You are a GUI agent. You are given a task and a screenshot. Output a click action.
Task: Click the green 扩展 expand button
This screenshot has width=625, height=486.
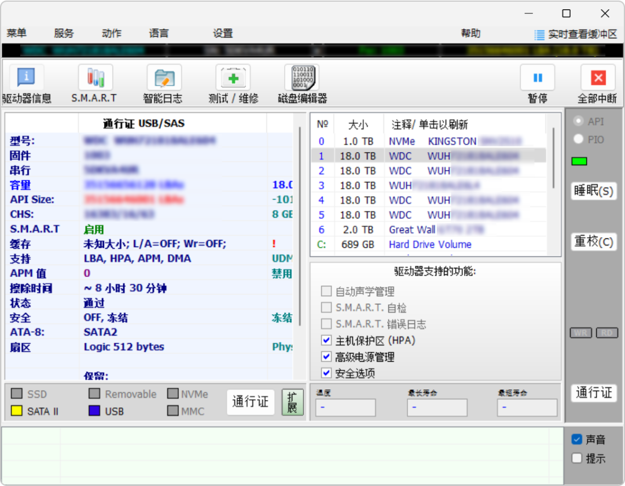[x=292, y=402]
